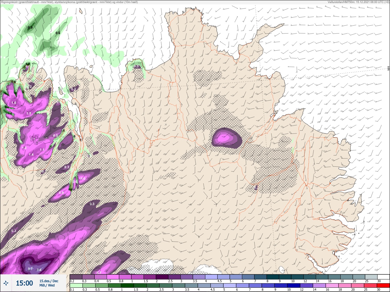
Task: Click the 0.7 precipitation value on the map
Action: coord(99,272)
